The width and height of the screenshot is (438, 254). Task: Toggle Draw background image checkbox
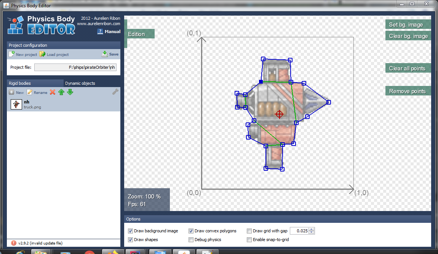(x=130, y=231)
